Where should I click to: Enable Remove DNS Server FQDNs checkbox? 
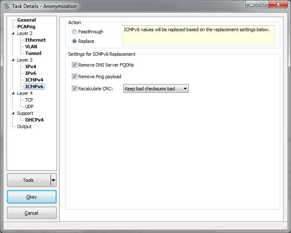pos(75,65)
